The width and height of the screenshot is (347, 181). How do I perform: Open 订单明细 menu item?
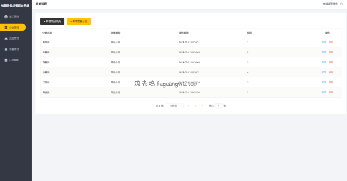pyautogui.click(x=14, y=60)
